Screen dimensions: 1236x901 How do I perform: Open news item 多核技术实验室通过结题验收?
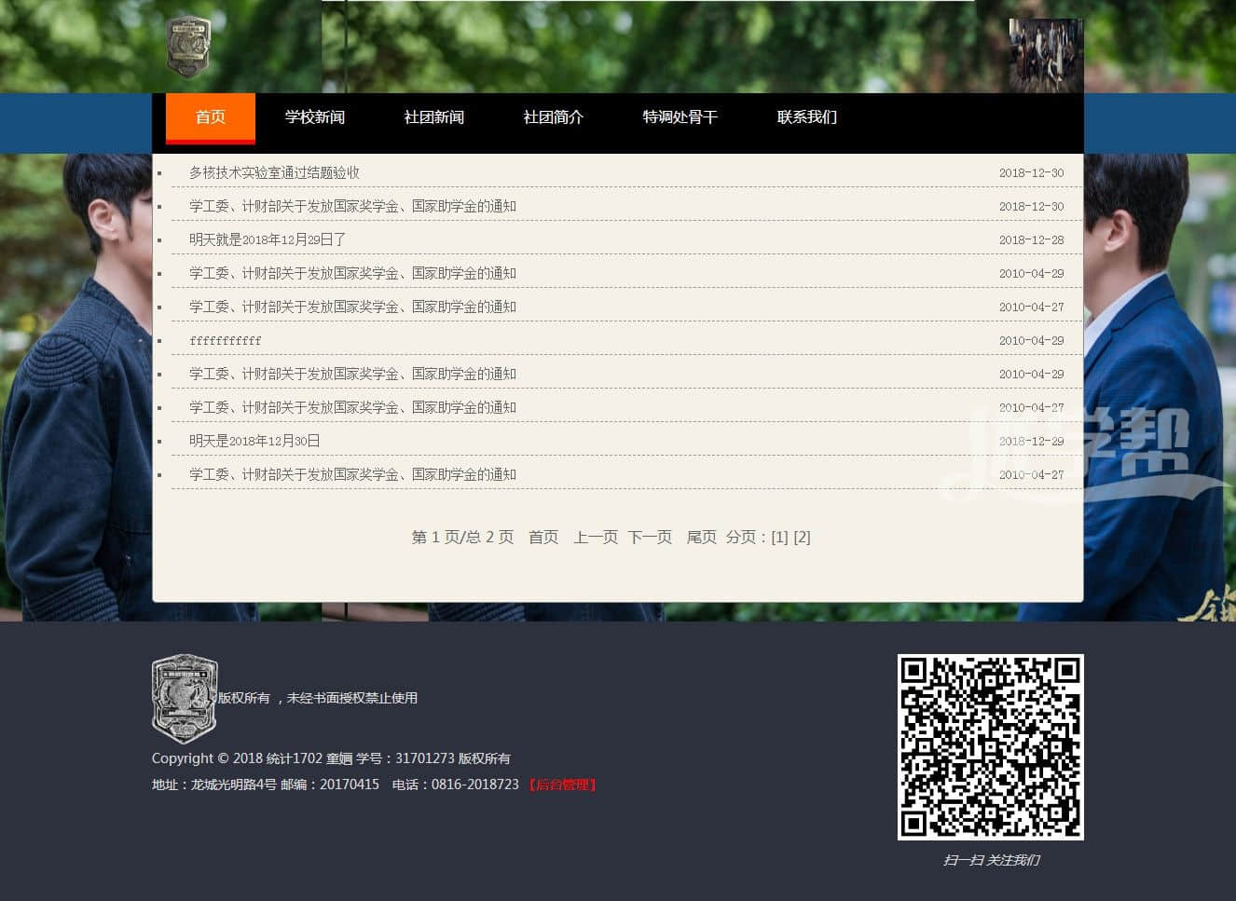(x=274, y=172)
